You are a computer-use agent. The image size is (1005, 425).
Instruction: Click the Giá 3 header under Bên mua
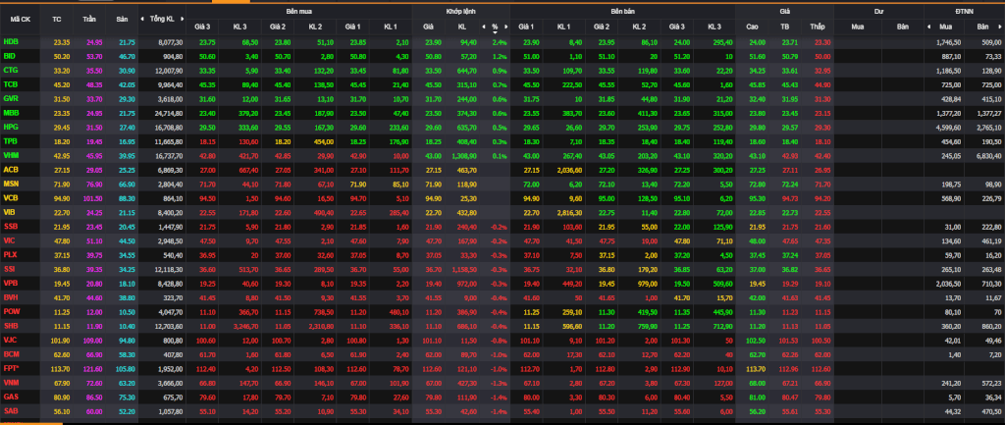[x=202, y=27]
